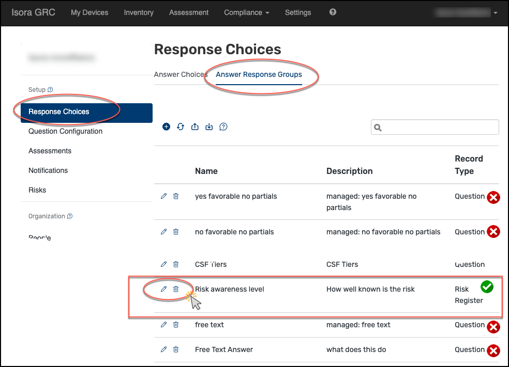Open the help speech bubble icon
The image size is (509, 367).
[223, 127]
